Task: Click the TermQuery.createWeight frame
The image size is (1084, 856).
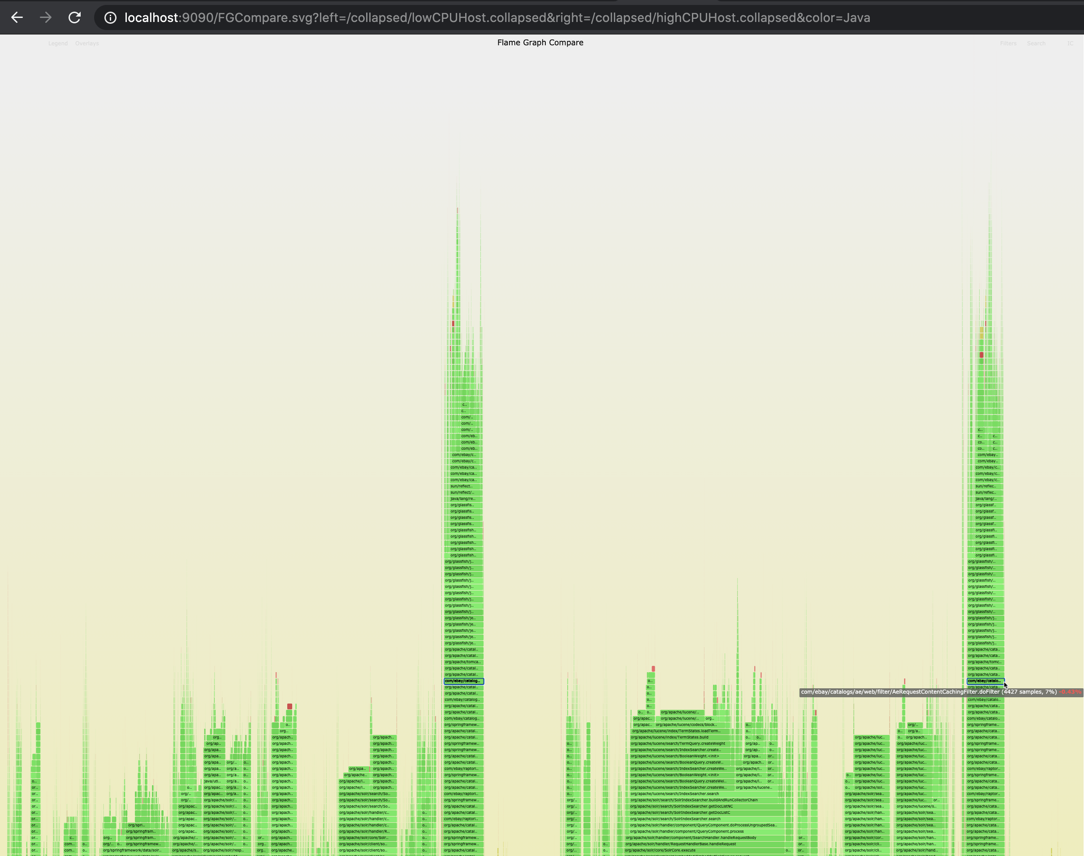Action: 677,744
